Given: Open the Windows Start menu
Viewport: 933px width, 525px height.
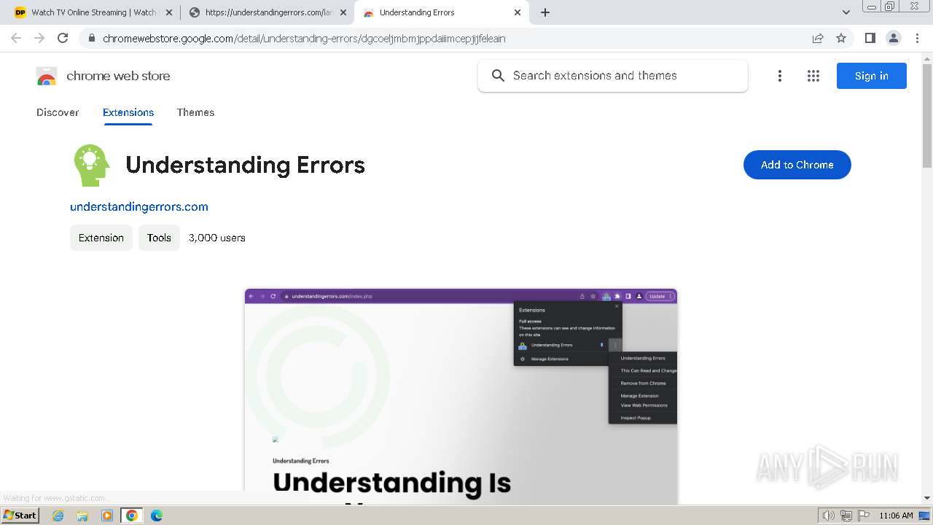Looking at the screenshot, I should 20,515.
